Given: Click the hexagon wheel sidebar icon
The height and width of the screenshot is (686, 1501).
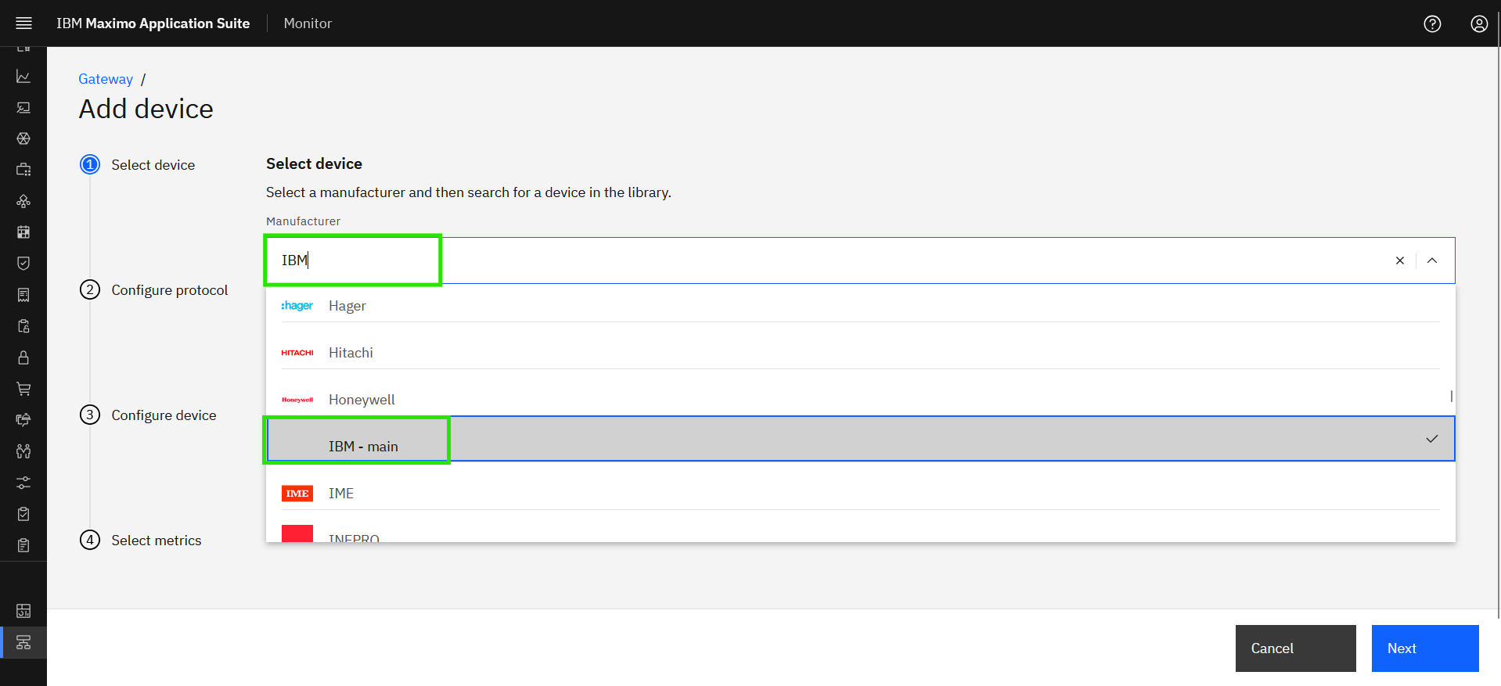Looking at the screenshot, I should (x=23, y=138).
